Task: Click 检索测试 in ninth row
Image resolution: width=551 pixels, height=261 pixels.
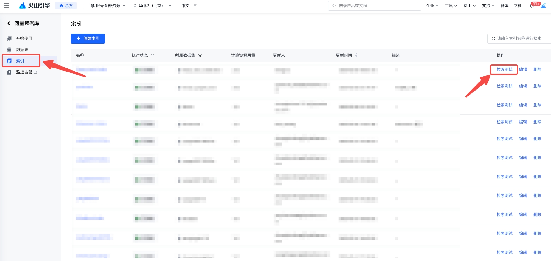Action: click(505, 215)
